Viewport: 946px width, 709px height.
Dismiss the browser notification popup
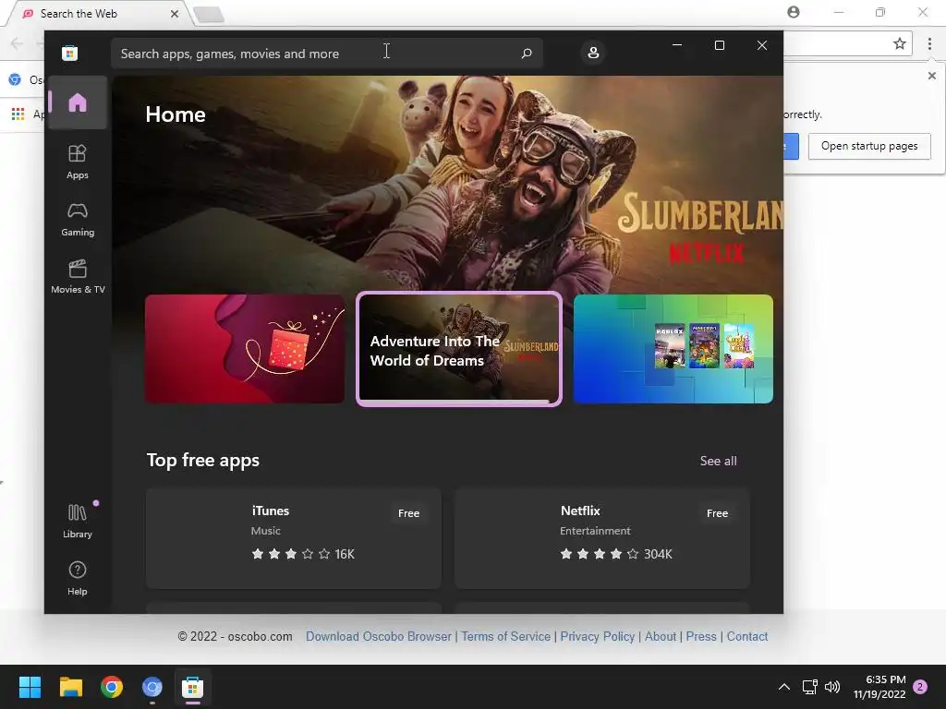931,76
